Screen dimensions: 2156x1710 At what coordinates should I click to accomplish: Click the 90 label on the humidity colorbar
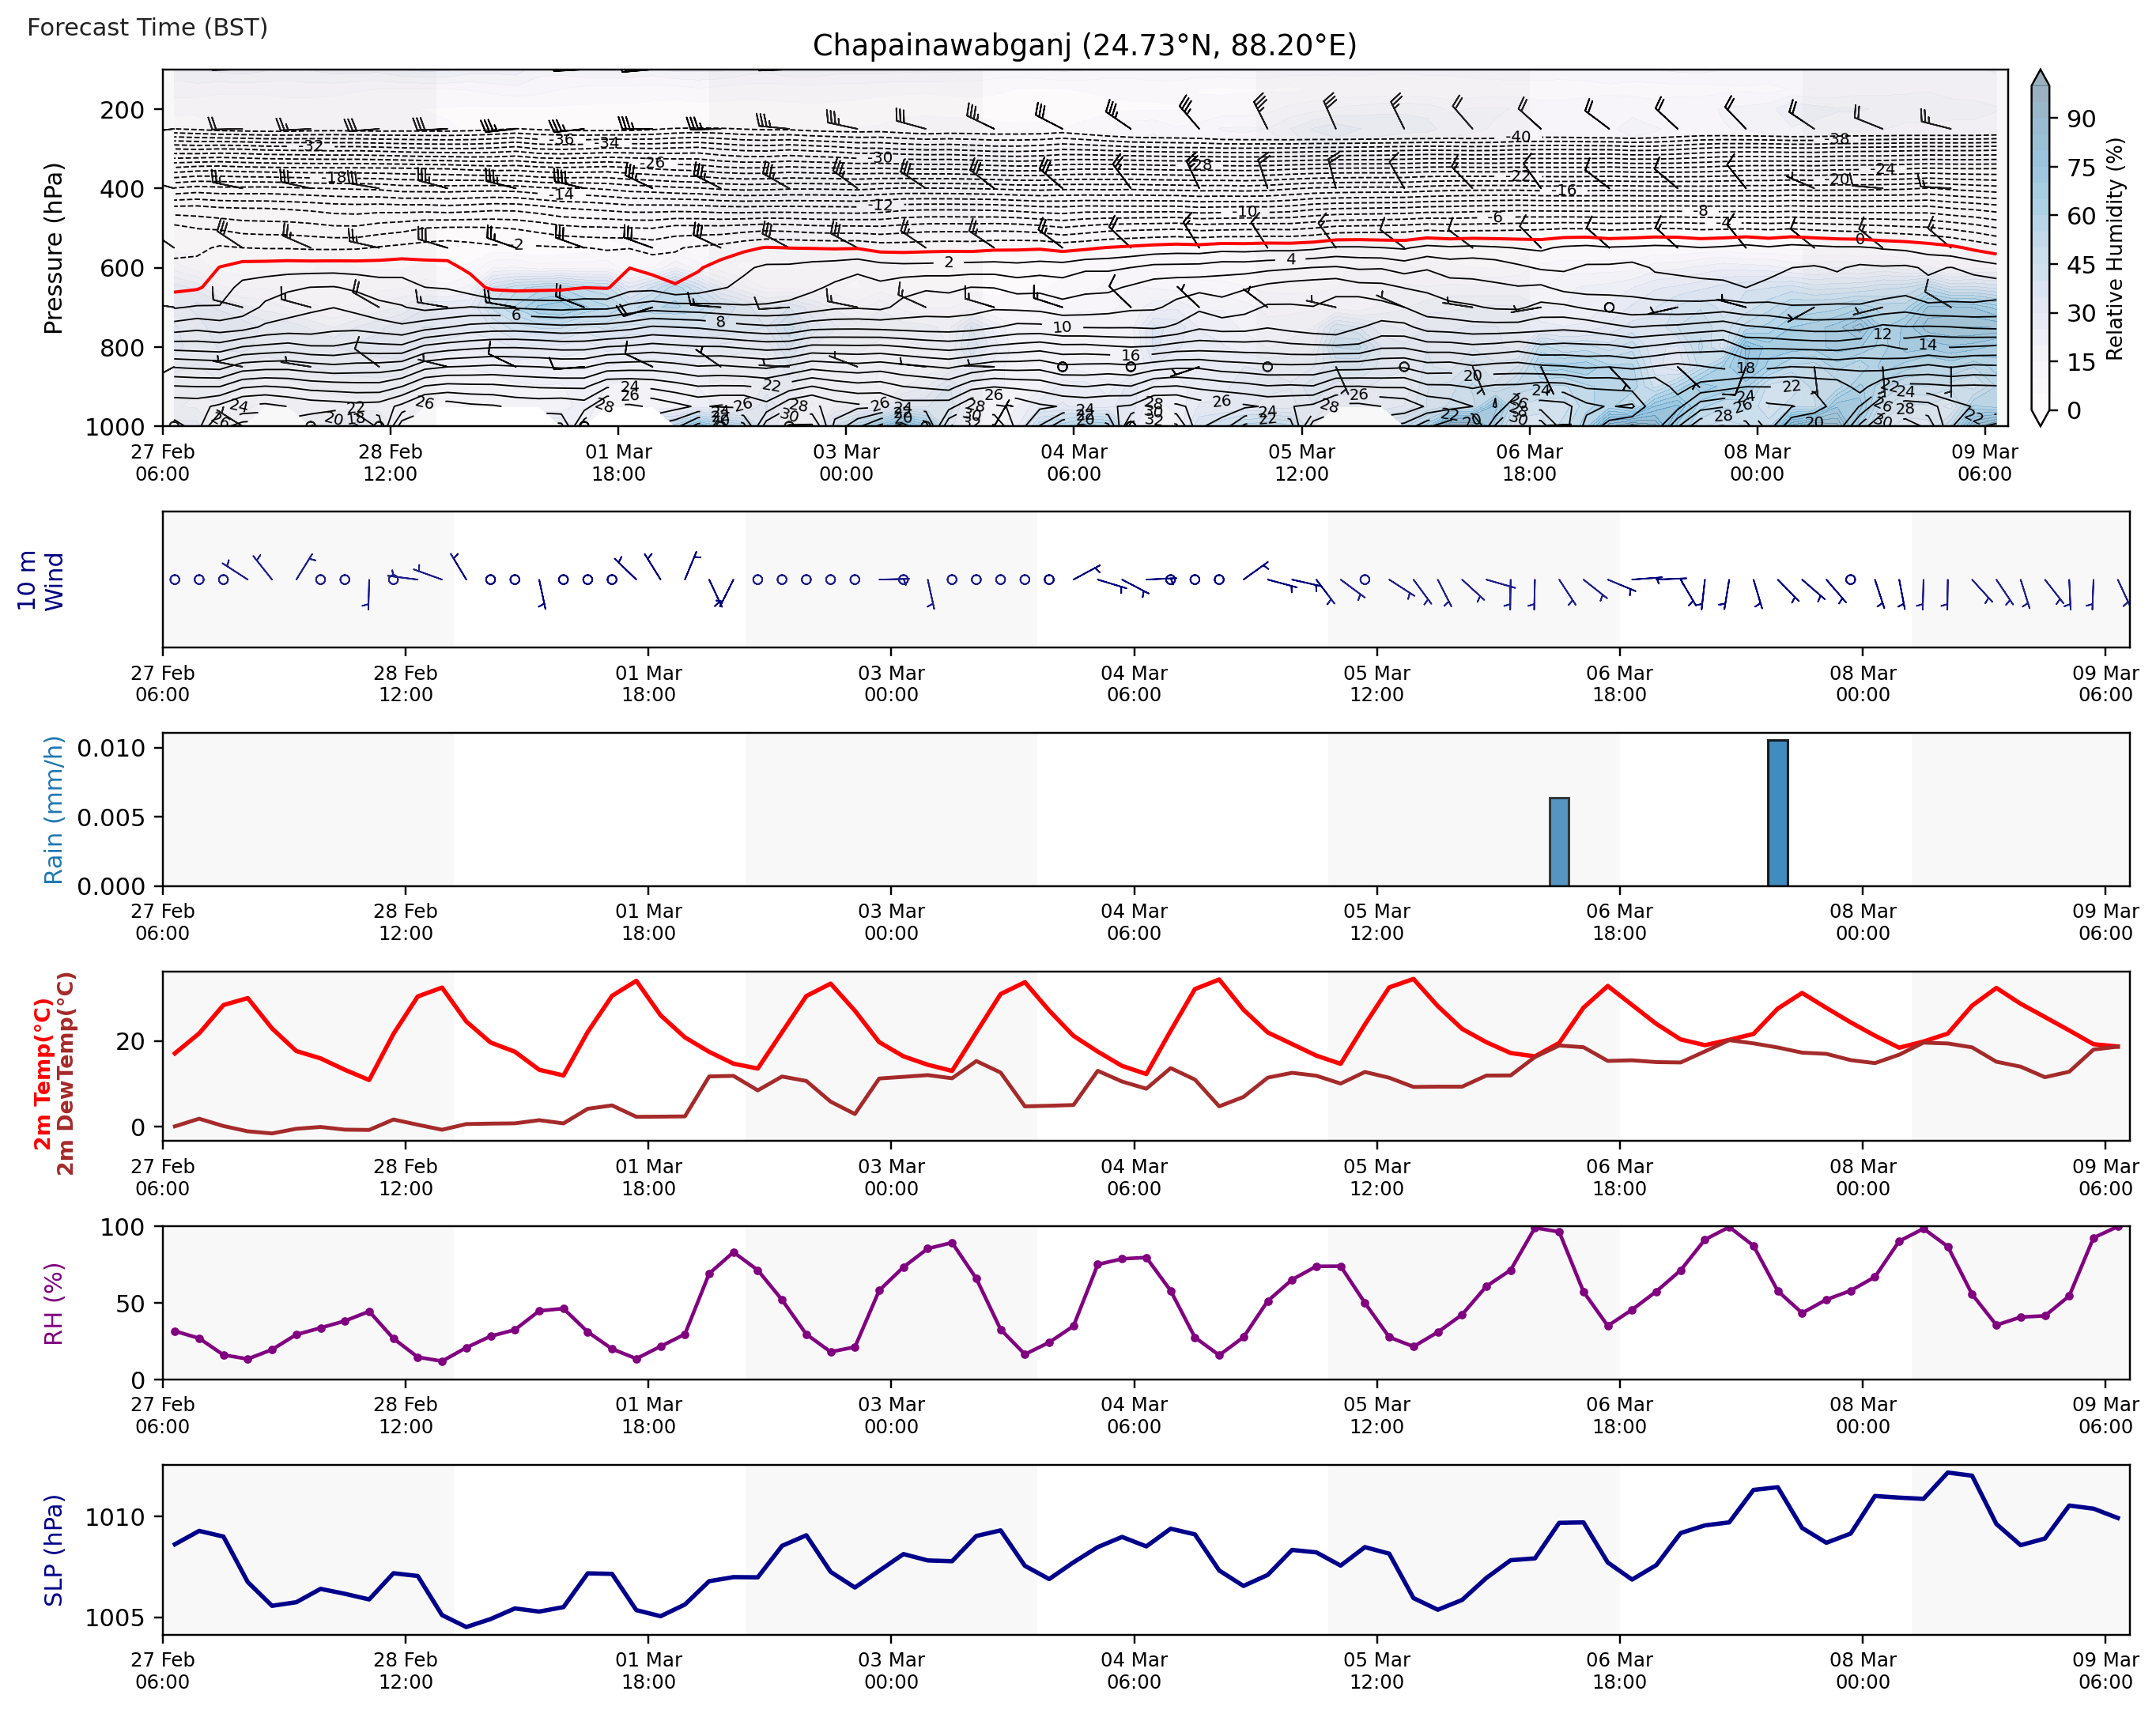pyautogui.click(x=2081, y=119)
